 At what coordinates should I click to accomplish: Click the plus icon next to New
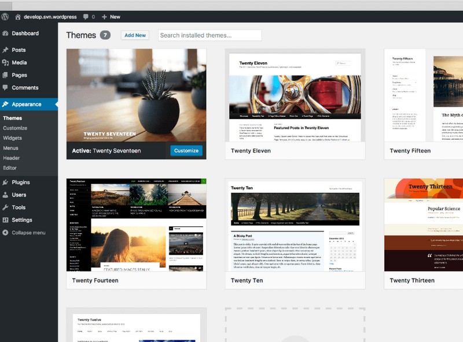pyautogui.click(x=104, y=17)
